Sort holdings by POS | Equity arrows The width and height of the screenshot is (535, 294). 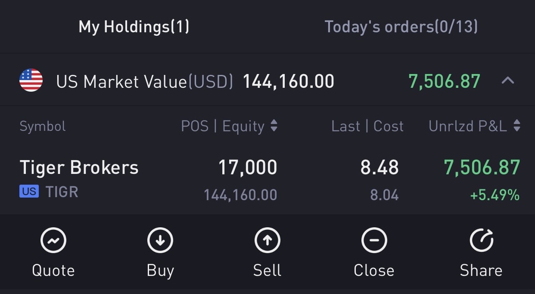tap(274, 126)
